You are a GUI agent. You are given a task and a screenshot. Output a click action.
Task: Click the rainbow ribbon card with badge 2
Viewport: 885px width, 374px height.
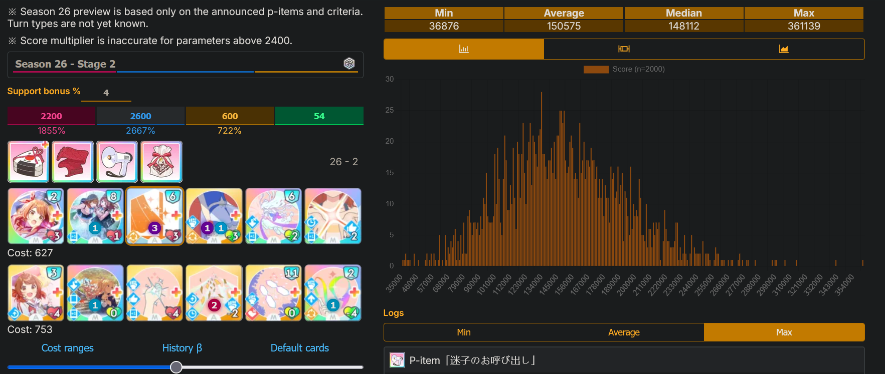coord(333,293)
